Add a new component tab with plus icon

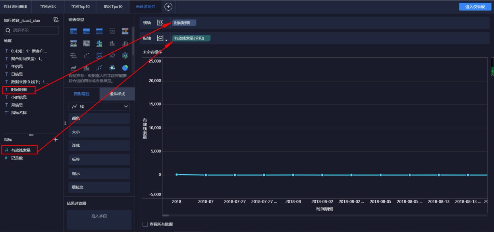(168, 7)
